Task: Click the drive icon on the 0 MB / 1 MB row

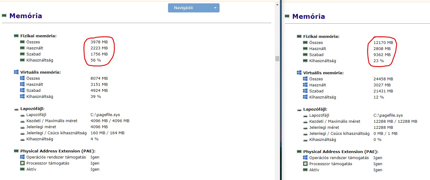Action: [305, 134]
